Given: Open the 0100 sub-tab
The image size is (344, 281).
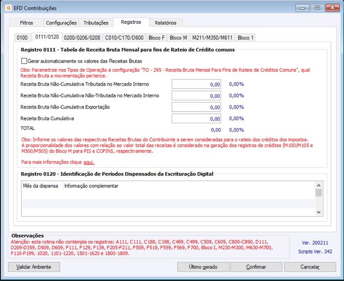Looking at the screenshot, I should click(22, 38).
